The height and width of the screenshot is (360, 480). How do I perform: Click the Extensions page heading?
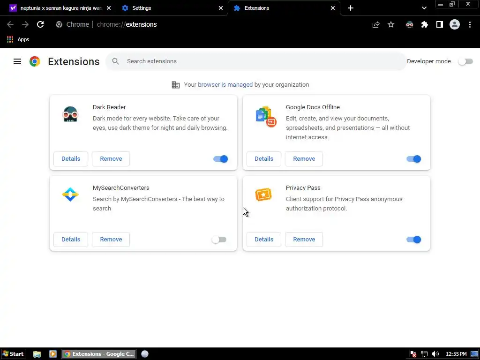click(x=74, y=61)
